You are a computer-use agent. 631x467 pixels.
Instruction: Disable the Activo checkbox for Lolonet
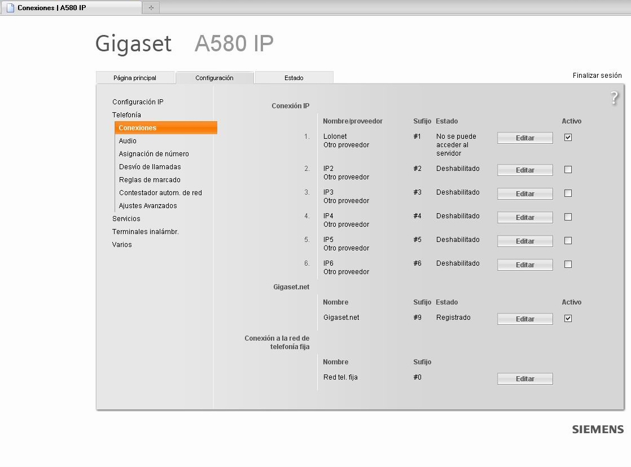[x=568, y=137]
